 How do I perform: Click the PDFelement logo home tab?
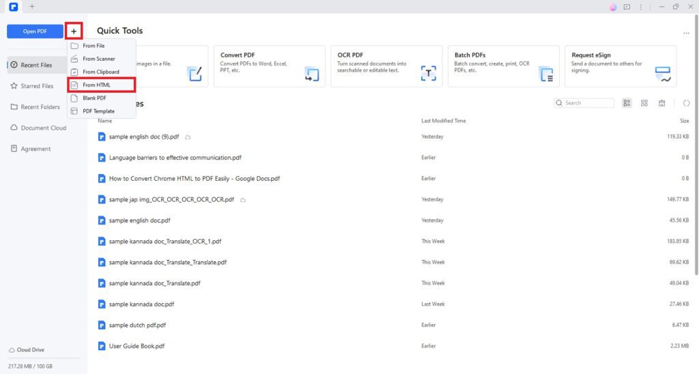coord(13,7)
